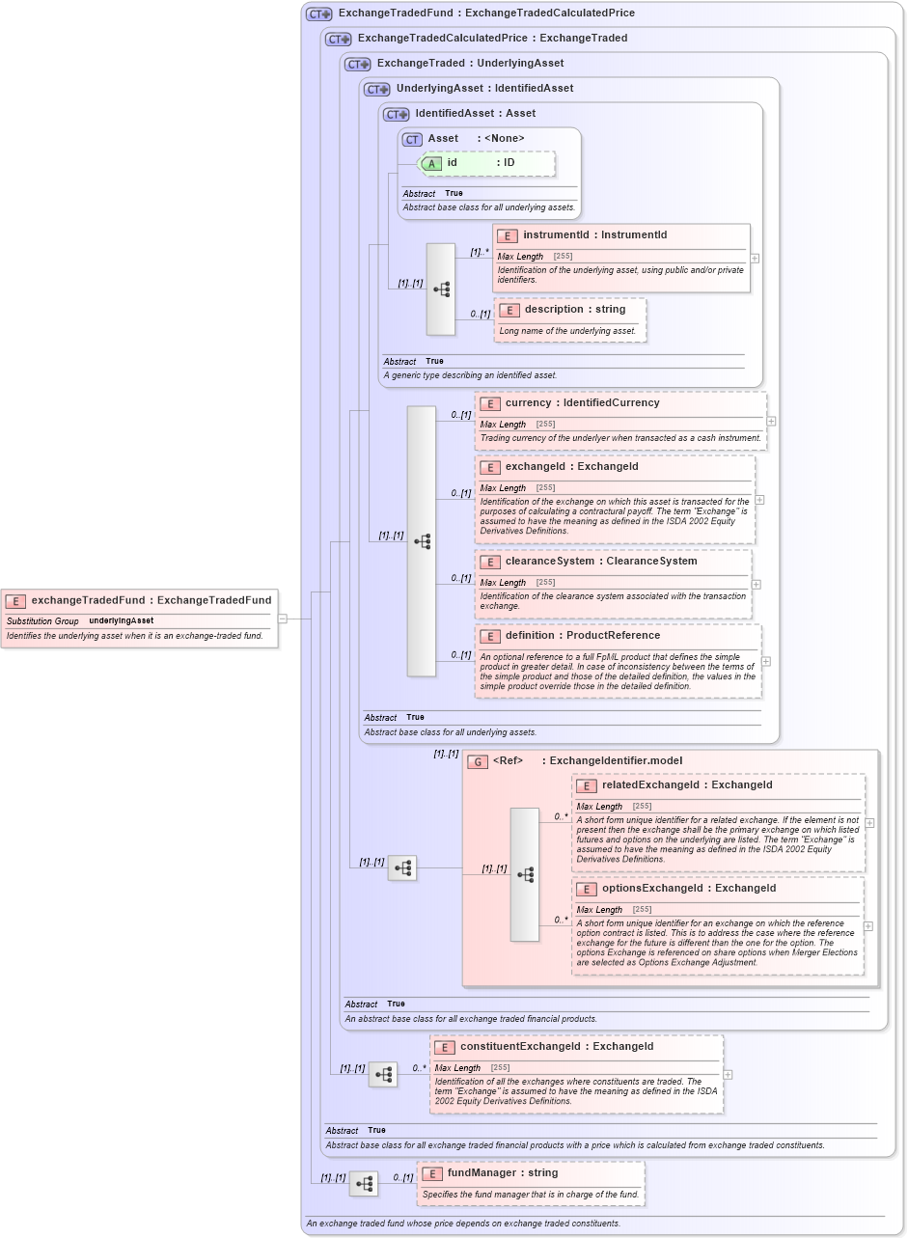Click the CT icon of Asset type
Screen dimensions: 908x1238
click(413, 140)
